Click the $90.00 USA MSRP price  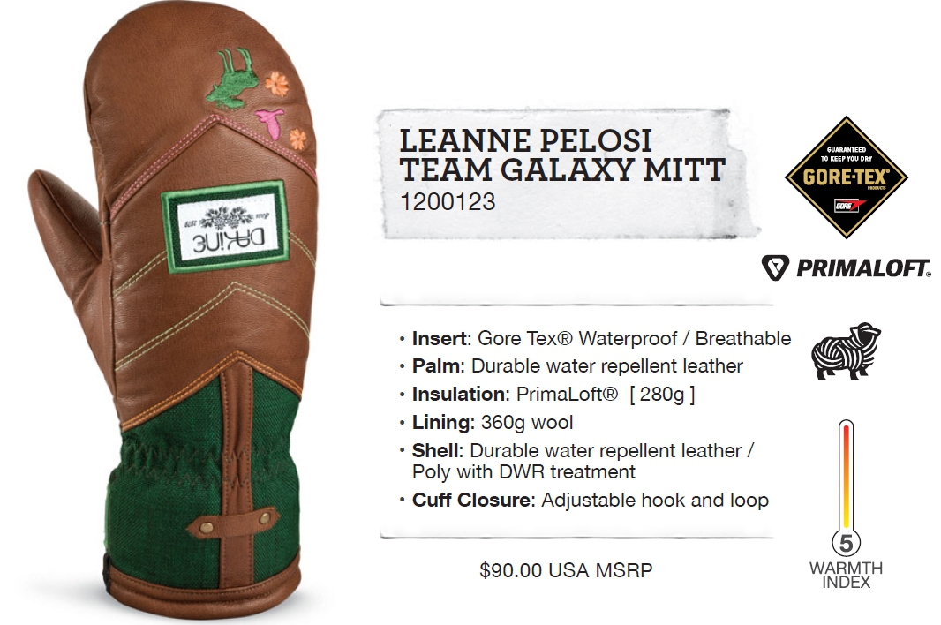coord(566,569)
